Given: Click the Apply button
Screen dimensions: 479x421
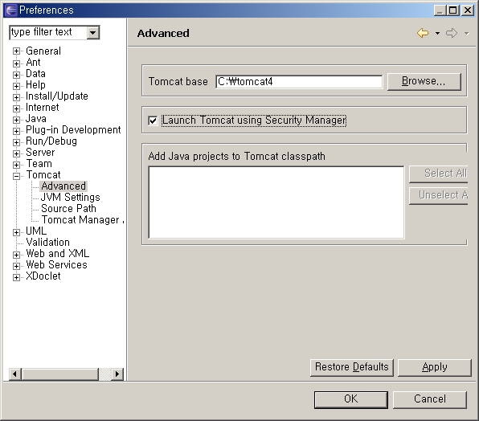Looking at the screenshot, I should (x=435, y=368).
